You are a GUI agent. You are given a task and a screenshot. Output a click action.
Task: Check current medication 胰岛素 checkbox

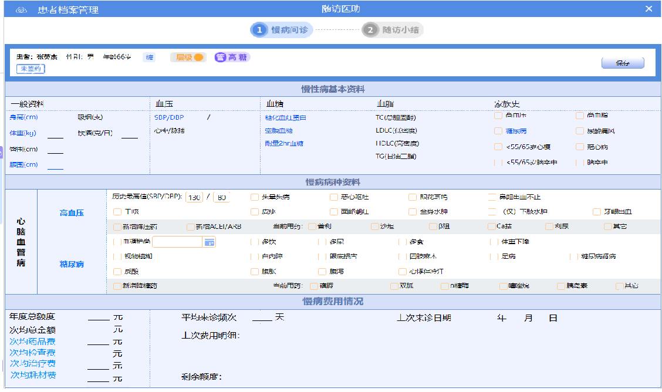click(561, 286)
